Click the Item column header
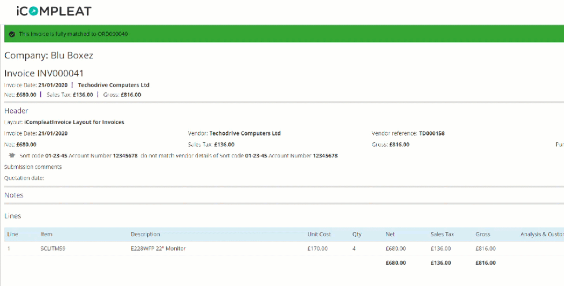This screenshot has height=286, width=564. [46, 234]
